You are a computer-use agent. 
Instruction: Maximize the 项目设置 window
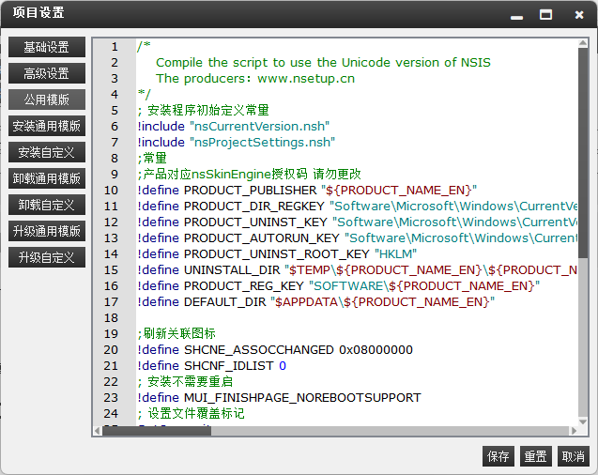(546, 14)
